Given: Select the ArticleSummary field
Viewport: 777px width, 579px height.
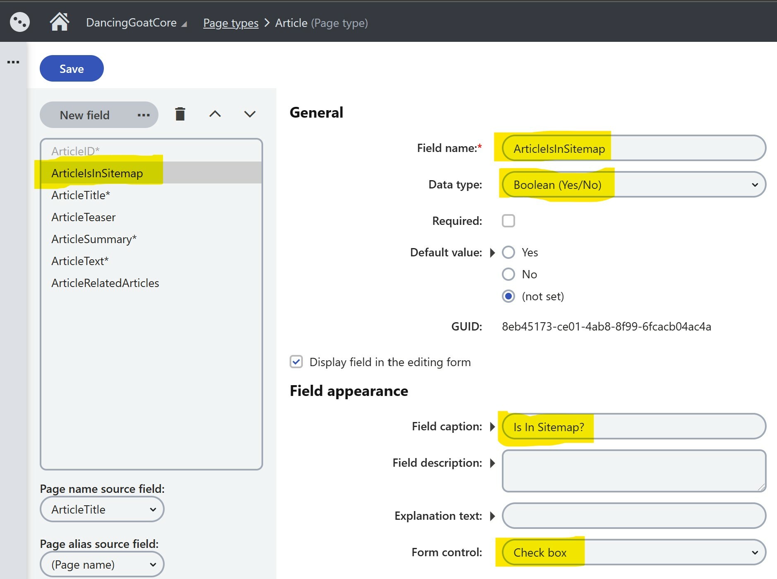Looking at the screenshot, I should (x=151, y=239).
